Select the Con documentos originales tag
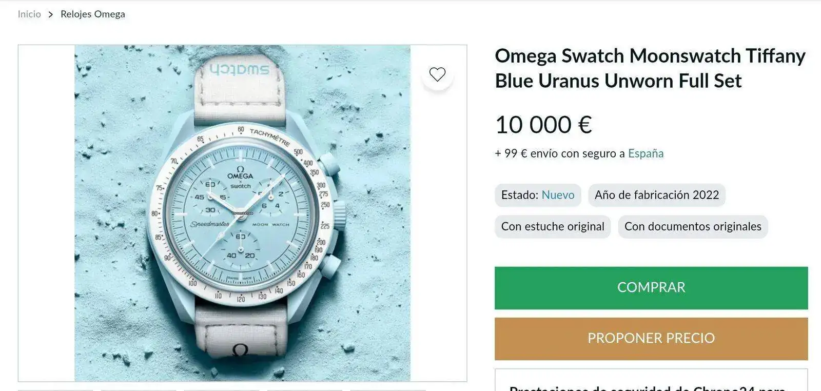 pos(693,226)
